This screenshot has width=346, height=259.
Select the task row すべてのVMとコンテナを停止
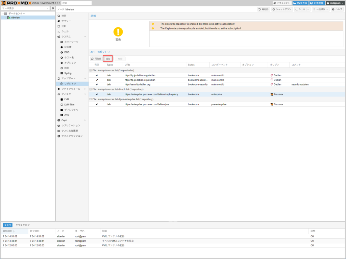point(173,241)
